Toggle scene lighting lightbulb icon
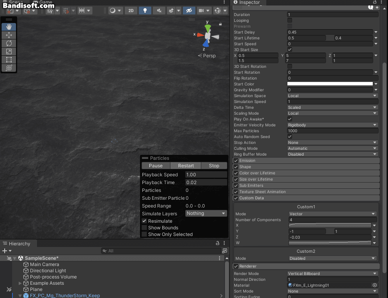 pyautogui.click(x=145, y=11)
